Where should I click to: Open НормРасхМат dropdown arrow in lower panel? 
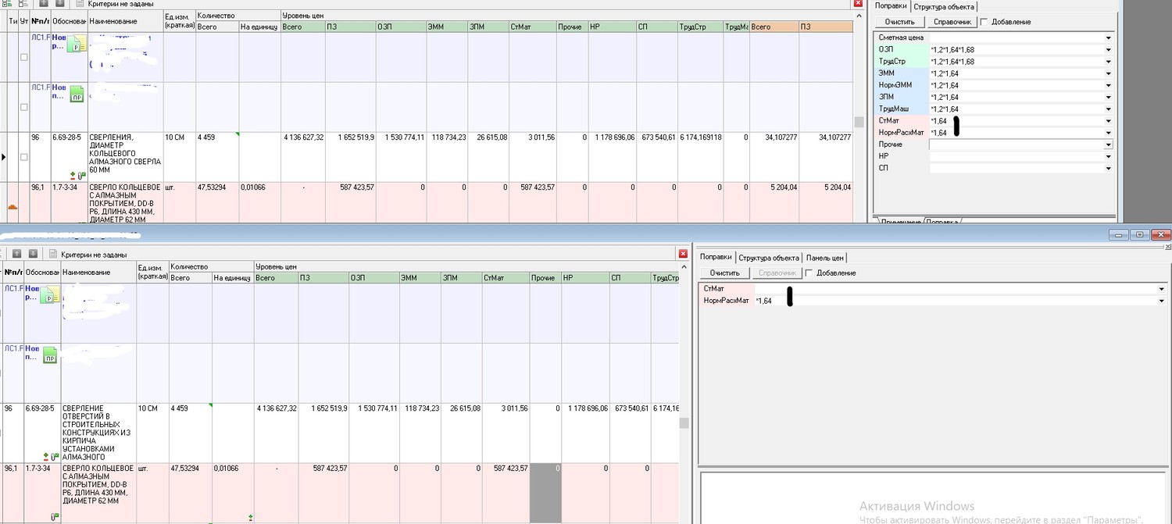pos(1161,301)
